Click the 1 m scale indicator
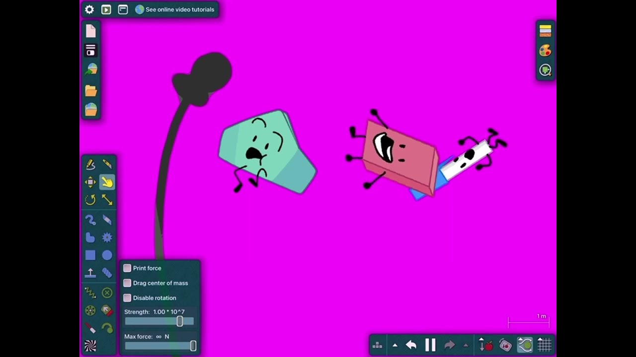The height and width of the screenshot is (357, 636). (x=529, y=320)
